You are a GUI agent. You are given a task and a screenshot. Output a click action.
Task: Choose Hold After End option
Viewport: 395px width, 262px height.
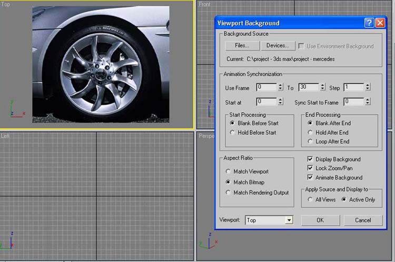(310, 133)
